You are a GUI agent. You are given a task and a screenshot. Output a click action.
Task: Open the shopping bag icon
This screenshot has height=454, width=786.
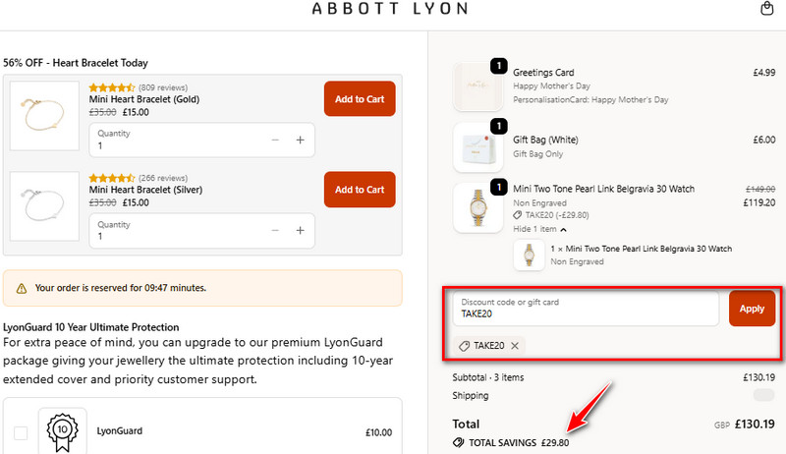[767, 9]
